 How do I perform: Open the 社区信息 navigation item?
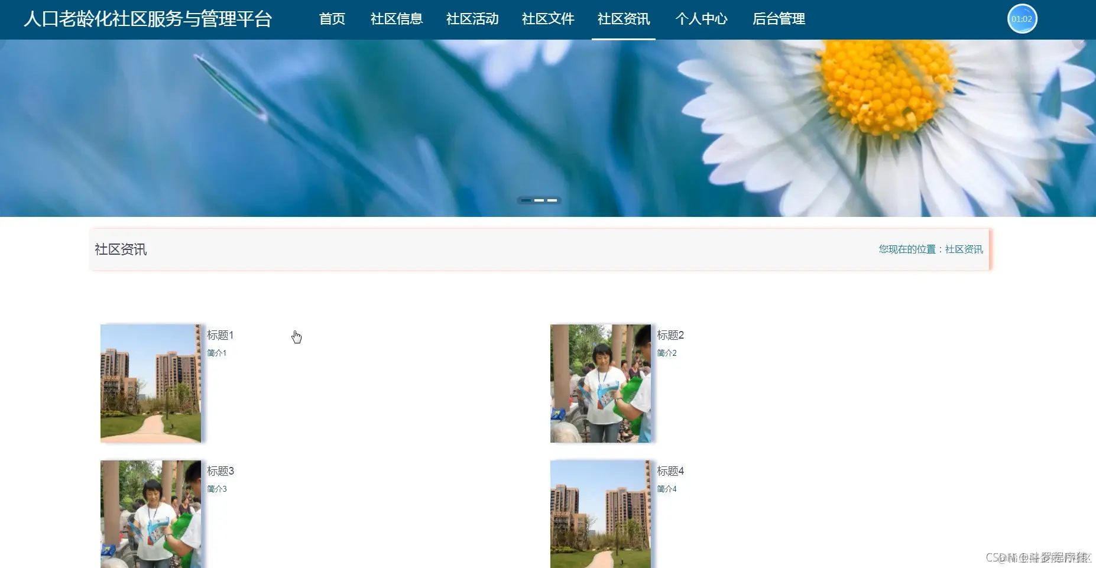click(397, 19)
